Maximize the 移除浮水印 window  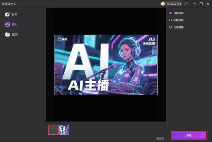click(201, 4)
